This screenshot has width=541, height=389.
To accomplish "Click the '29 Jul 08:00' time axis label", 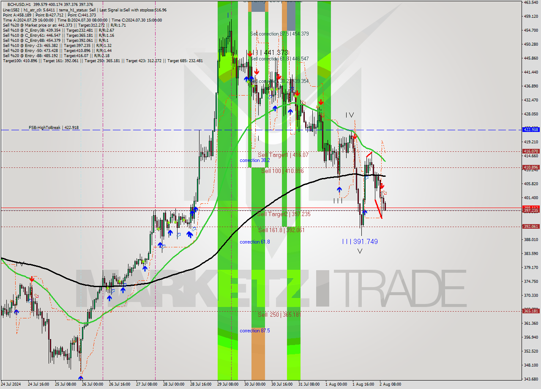I will coord(227,385).
